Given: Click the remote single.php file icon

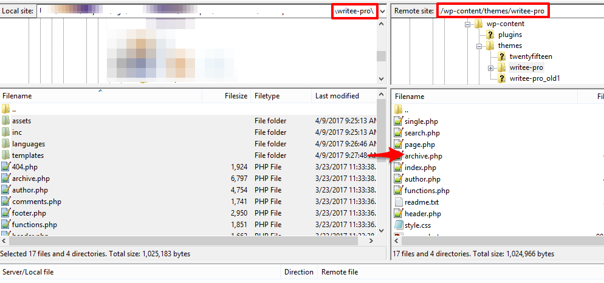Looking at the screenshot, I should 398,121.
